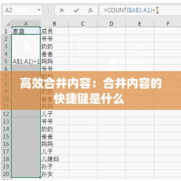Select column F header

click(x=168, y=24)
